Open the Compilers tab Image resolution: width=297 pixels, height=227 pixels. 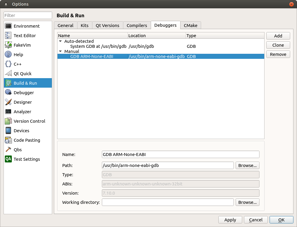click(137, 26)
